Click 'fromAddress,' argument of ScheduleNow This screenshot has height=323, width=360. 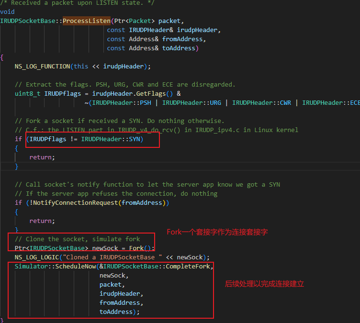point(121,303)
